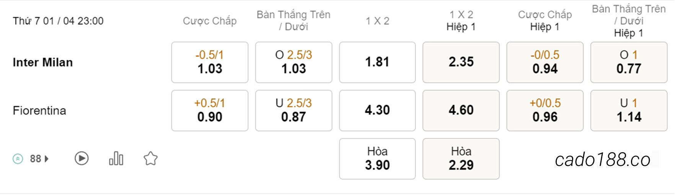Expand the 88 more markets arrow

click(47, 159)
